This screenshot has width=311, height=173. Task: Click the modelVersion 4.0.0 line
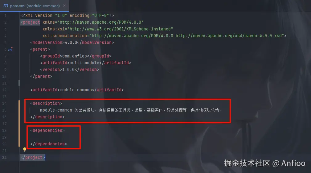coord(72,42)
